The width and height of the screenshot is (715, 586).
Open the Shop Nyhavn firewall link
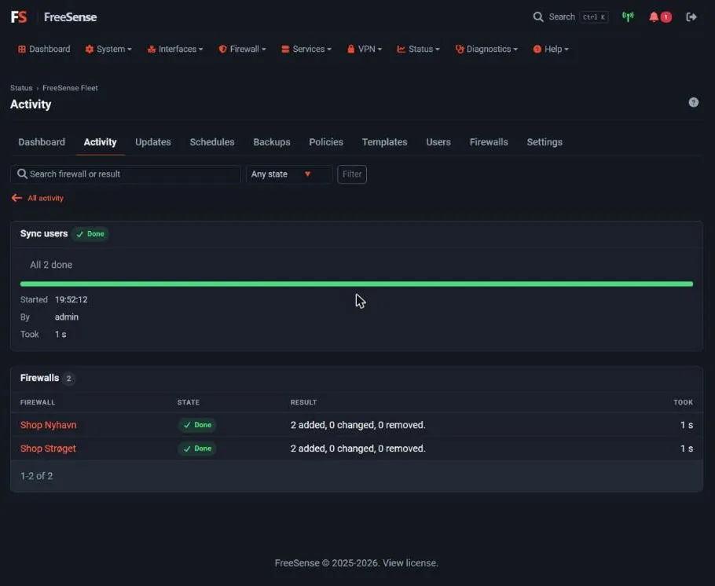[x=49, y=424]
